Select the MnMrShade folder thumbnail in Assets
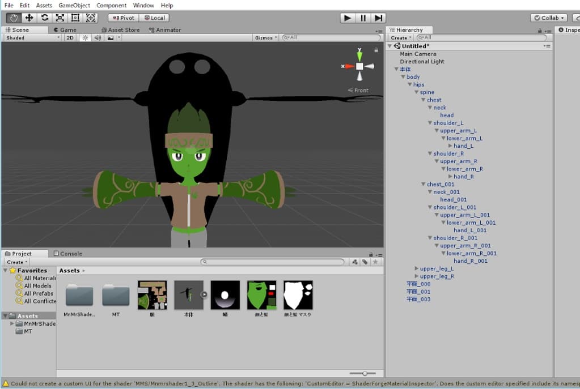580x389 pixels. pyautogui.click(x=79, y=295)
